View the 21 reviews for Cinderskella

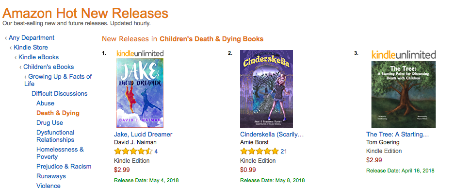click(x=284, y=152)
